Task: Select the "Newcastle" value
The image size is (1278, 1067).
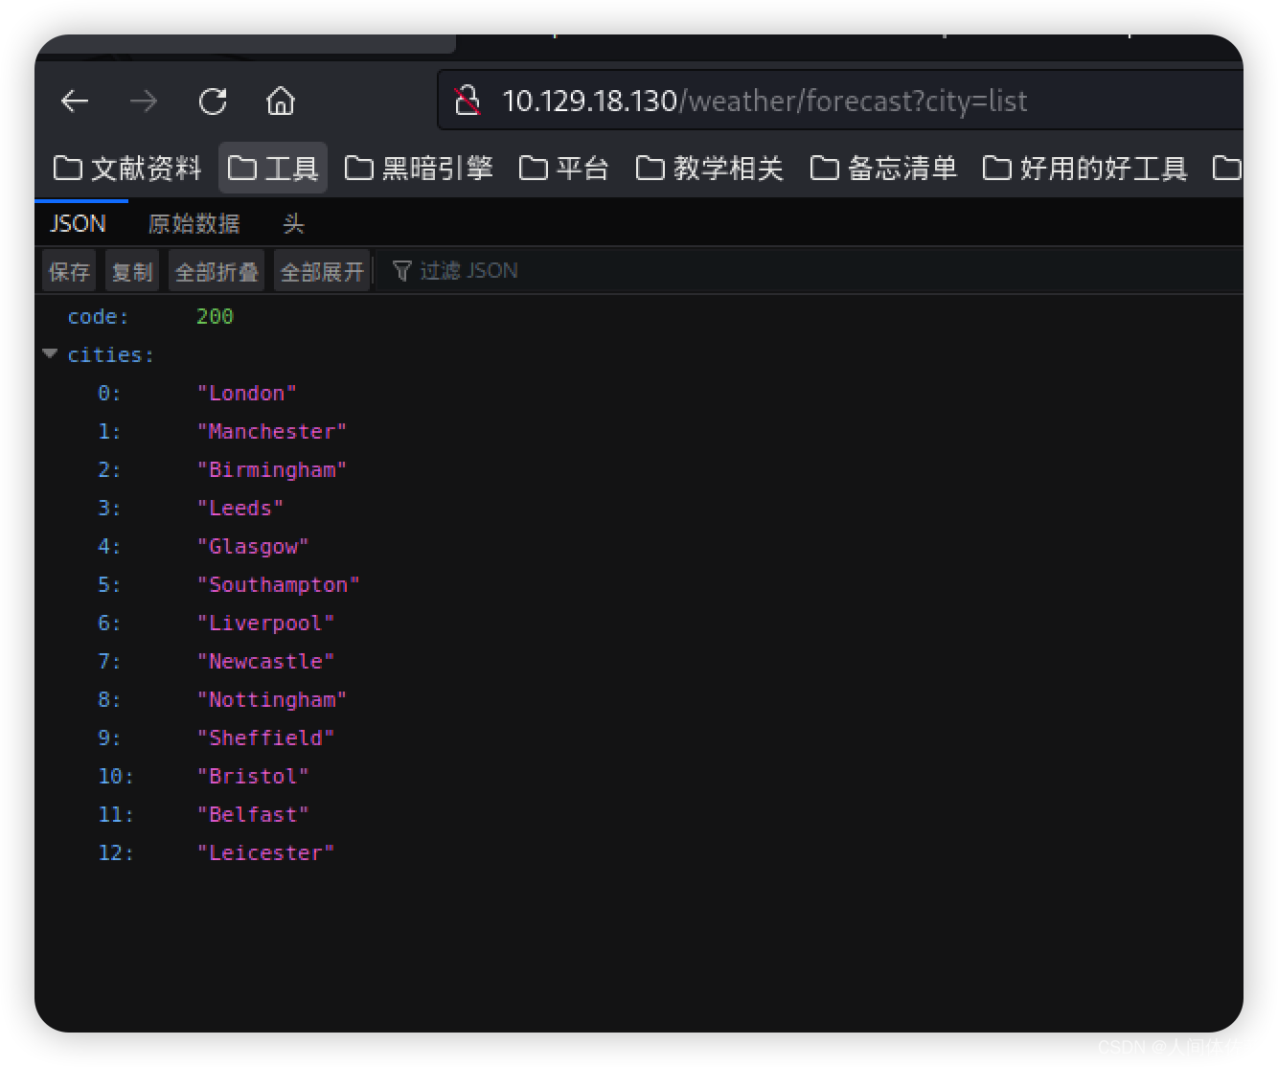Action: click(x=265, y=662)
